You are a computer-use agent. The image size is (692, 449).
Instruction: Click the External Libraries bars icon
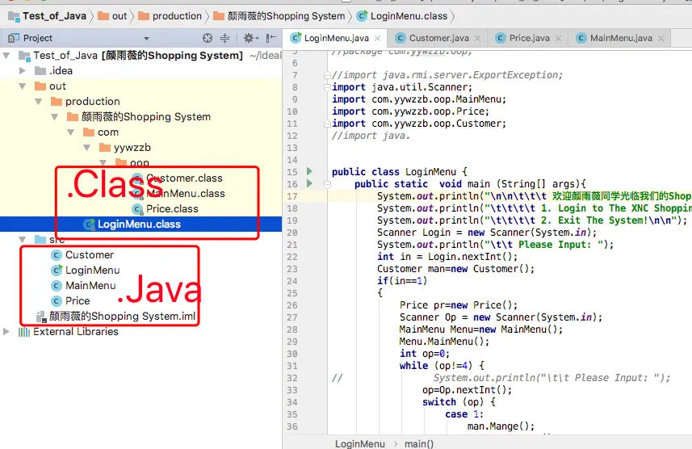[x=24, y=332]
